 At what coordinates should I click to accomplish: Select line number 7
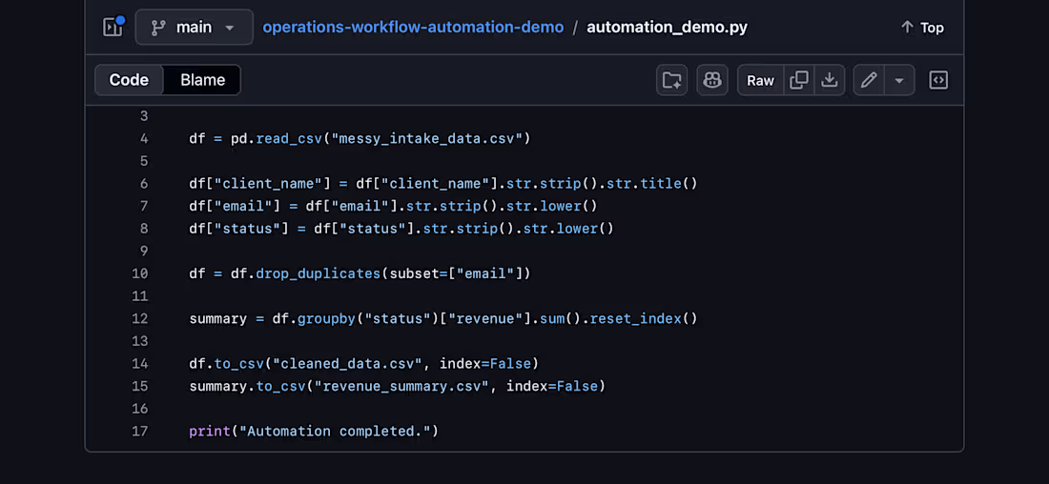[x=145, y=206]
